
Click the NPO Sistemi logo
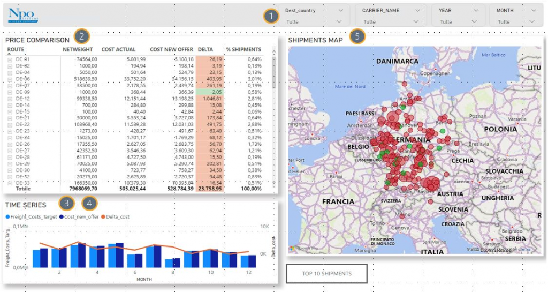23,16
